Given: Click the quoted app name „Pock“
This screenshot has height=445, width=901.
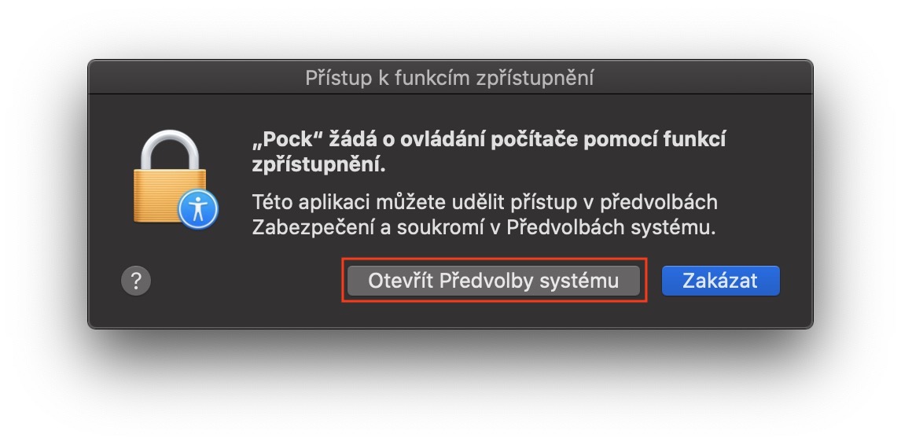Looking at the screenshot, I should coord(281,139).
